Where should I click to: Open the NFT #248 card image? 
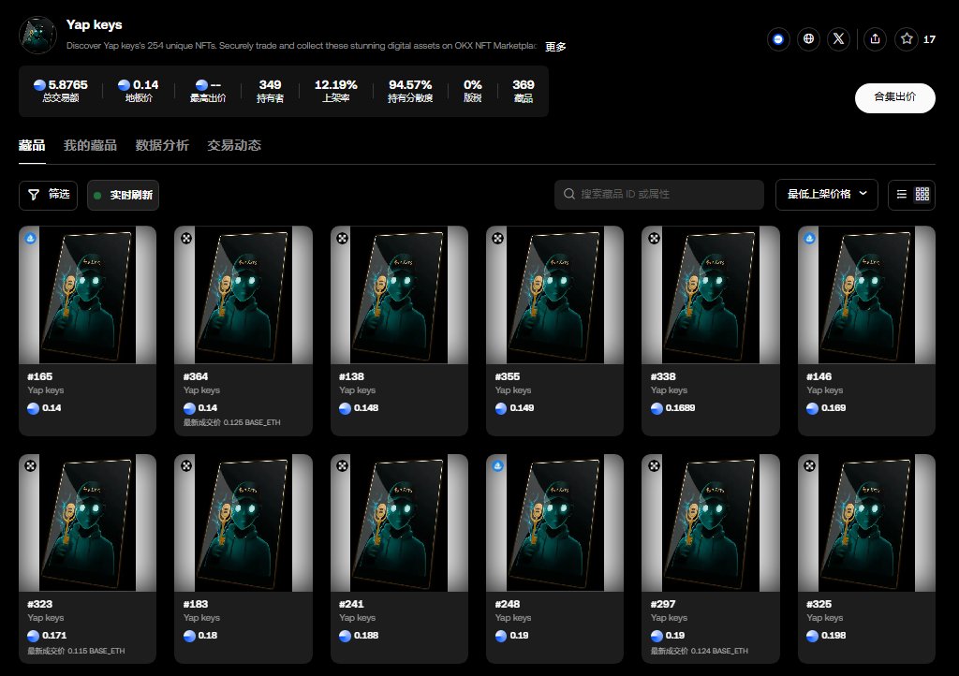pos(554,522)
